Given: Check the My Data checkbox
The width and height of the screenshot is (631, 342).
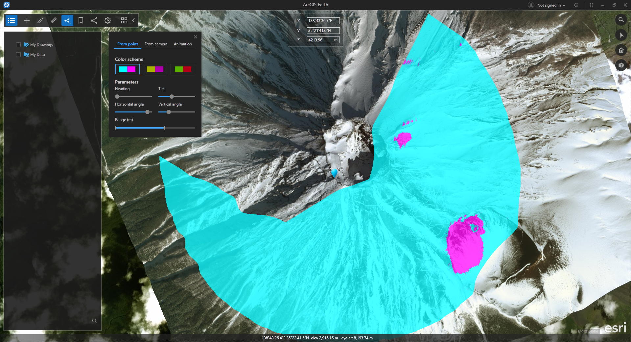Looking at the screenshot, I should [18, 55].
